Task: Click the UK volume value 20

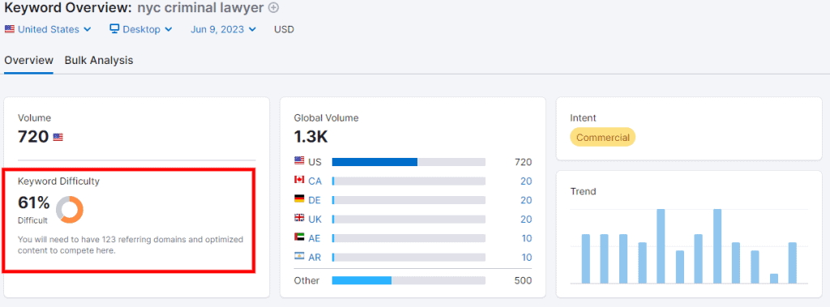Action: 526,220
